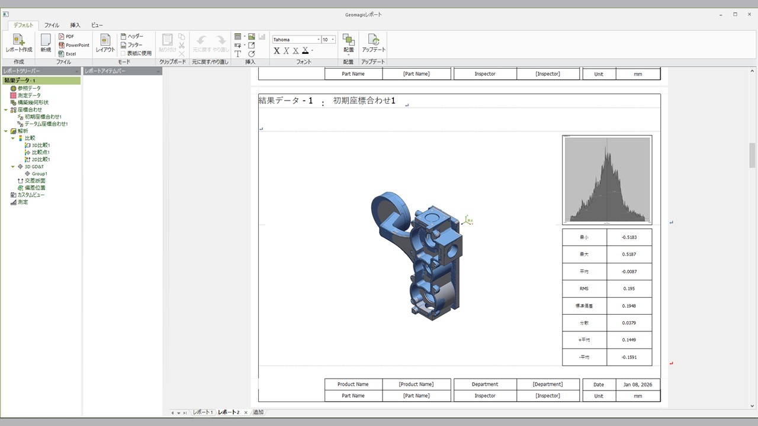Switch to the レポート1 sheet tab
This screenshot has height=426, width=758.
tap(203, 412)
